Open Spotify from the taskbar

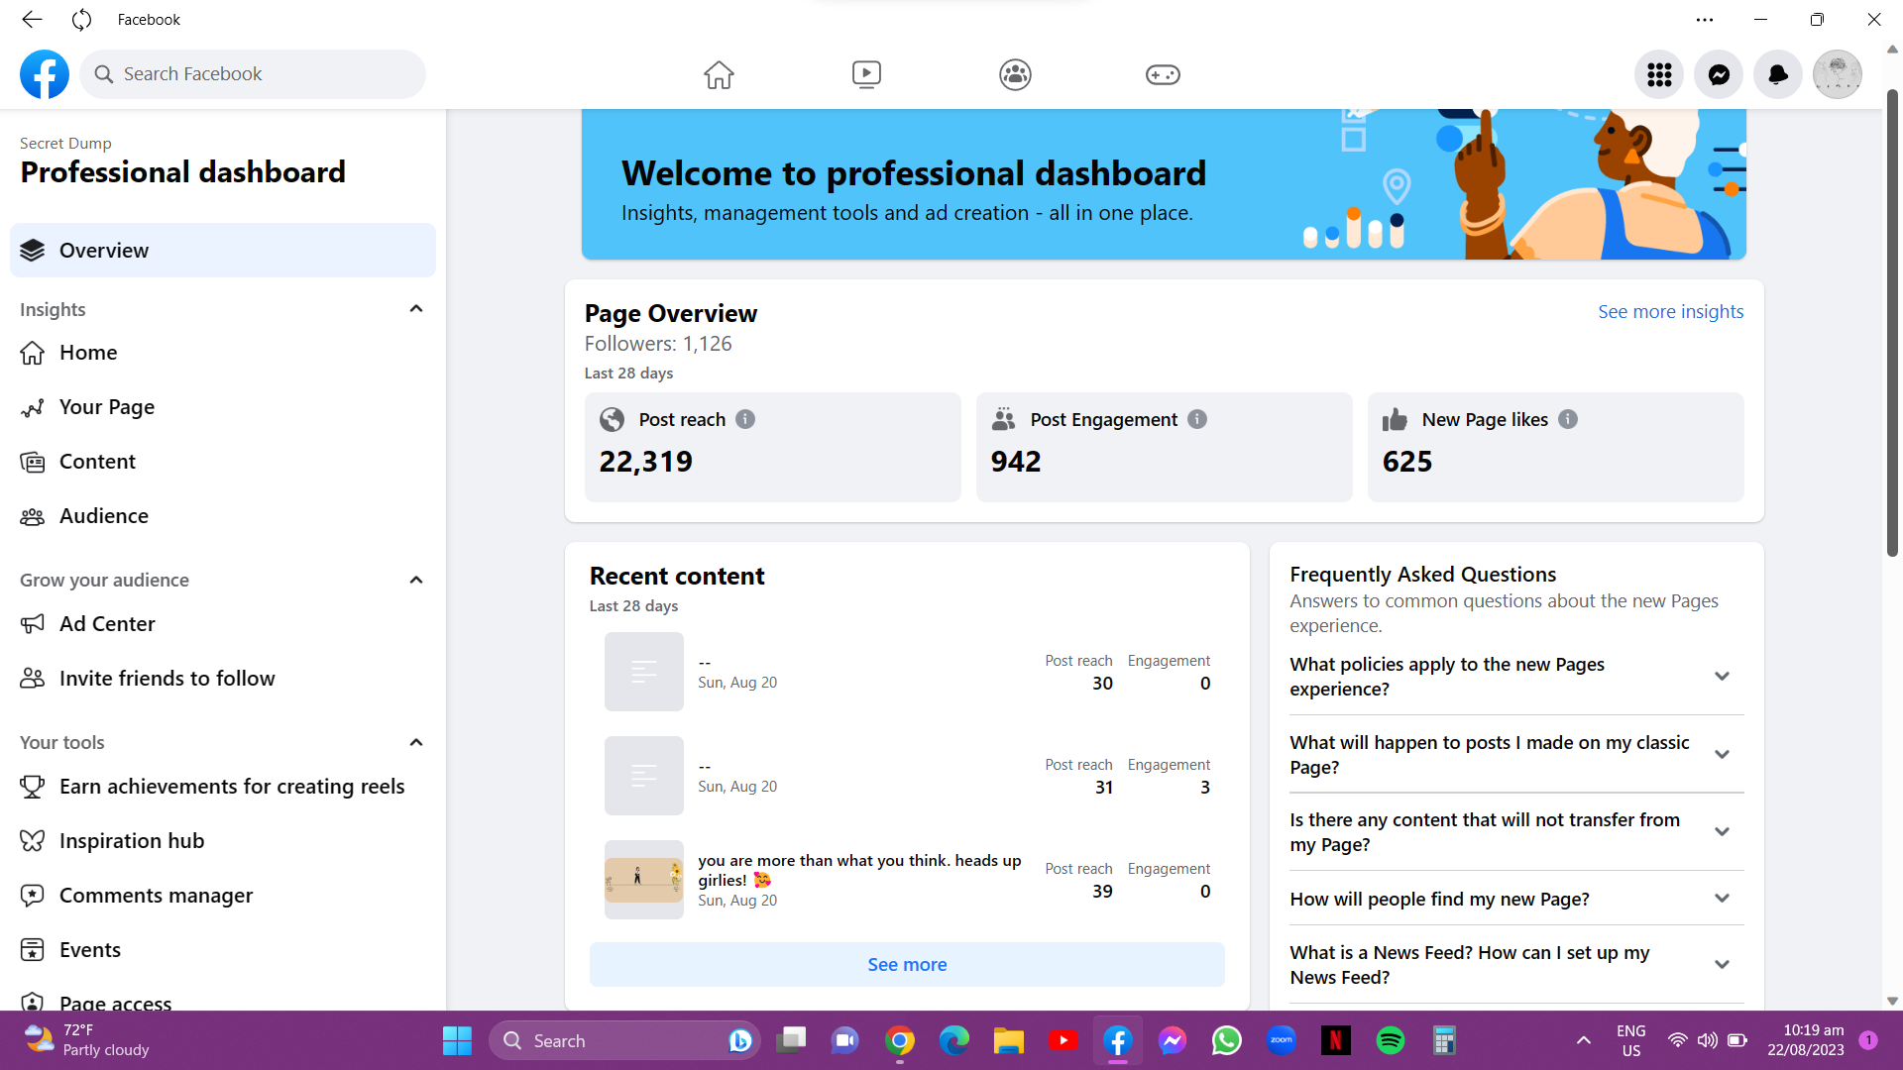click(x=1391, y=1040)
